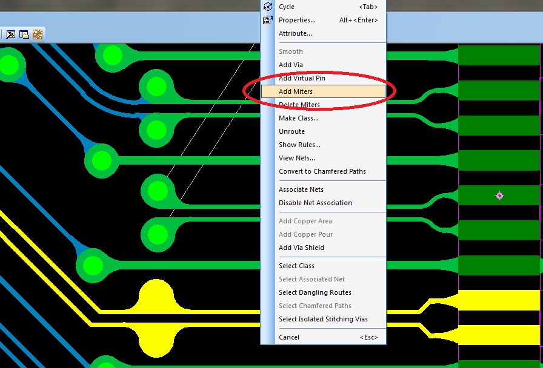Choose Associate Nets
The height and width of the screenshot is (368, 543).
324,189
